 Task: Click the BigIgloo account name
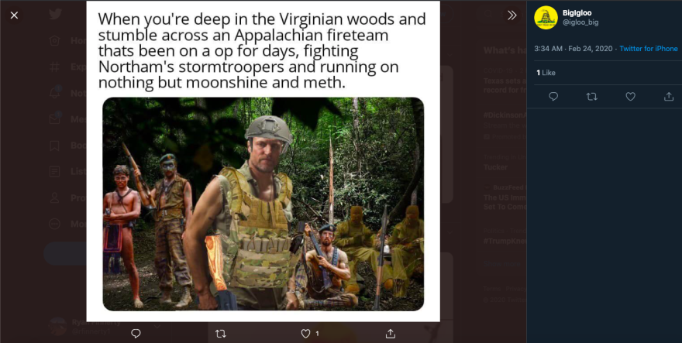pos(577,13)
